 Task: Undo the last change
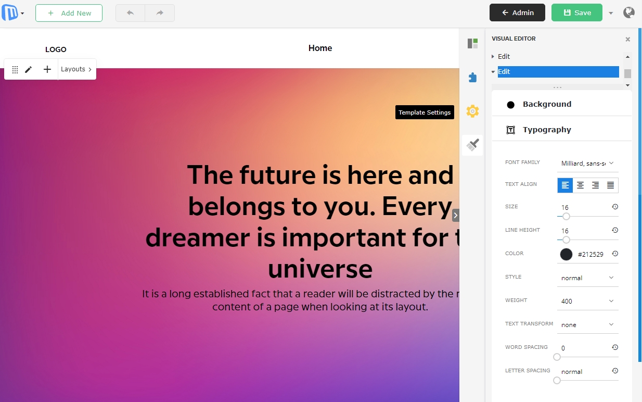pos(130,13)
